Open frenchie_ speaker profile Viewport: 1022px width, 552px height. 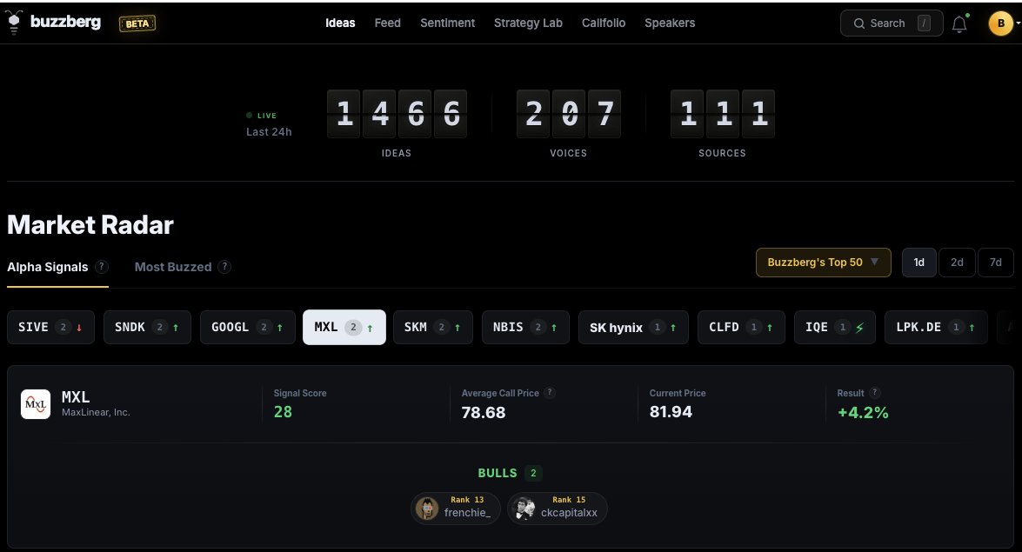(x=456, y=508)
